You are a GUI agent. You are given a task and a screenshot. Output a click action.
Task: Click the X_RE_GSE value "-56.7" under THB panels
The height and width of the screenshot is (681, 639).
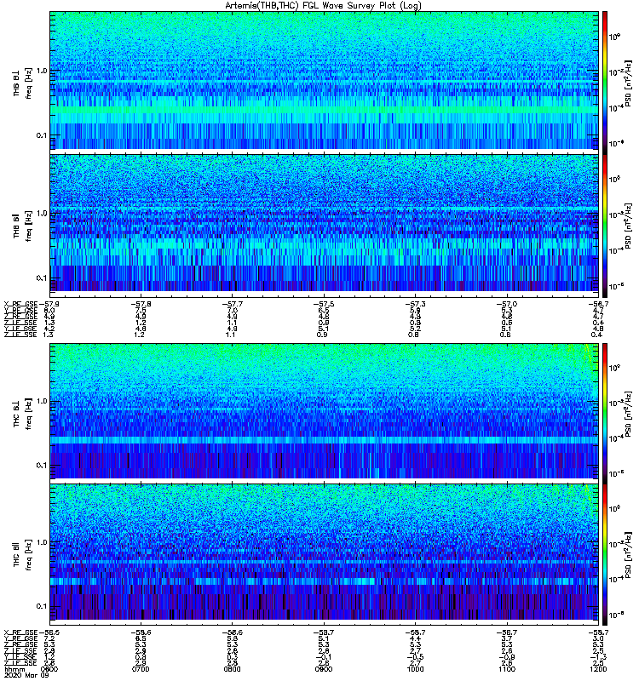(x=598, y=305)
